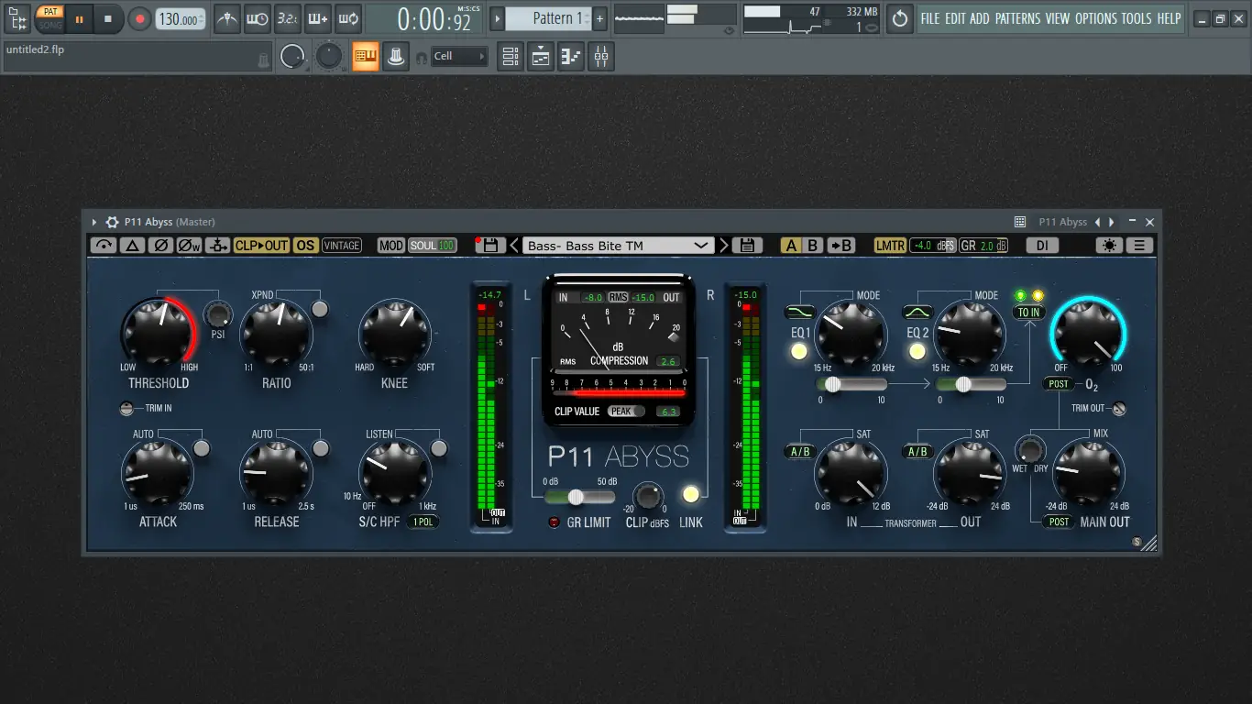Stop playback with the stop button
The height and width of the screenshot is (704, 1252).
pos(108,18)
